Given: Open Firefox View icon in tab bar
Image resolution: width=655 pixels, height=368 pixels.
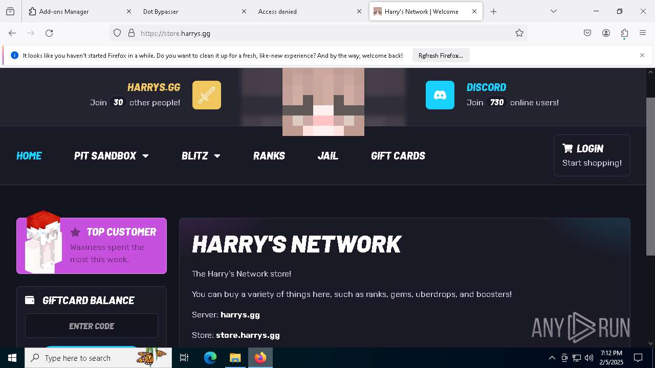Looking at the screenshot, I should click(10, 11).
